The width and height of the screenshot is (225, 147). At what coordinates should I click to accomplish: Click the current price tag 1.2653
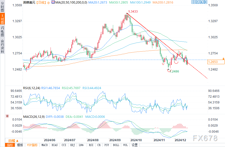coord(216,62)
